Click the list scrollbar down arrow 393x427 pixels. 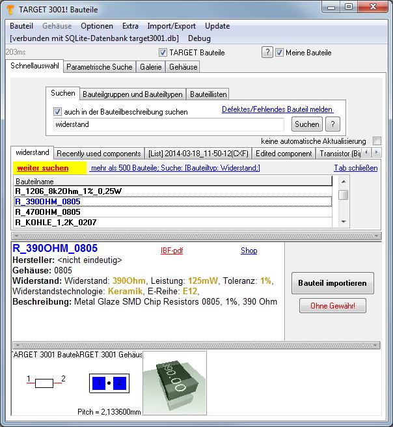coord(343,222)
